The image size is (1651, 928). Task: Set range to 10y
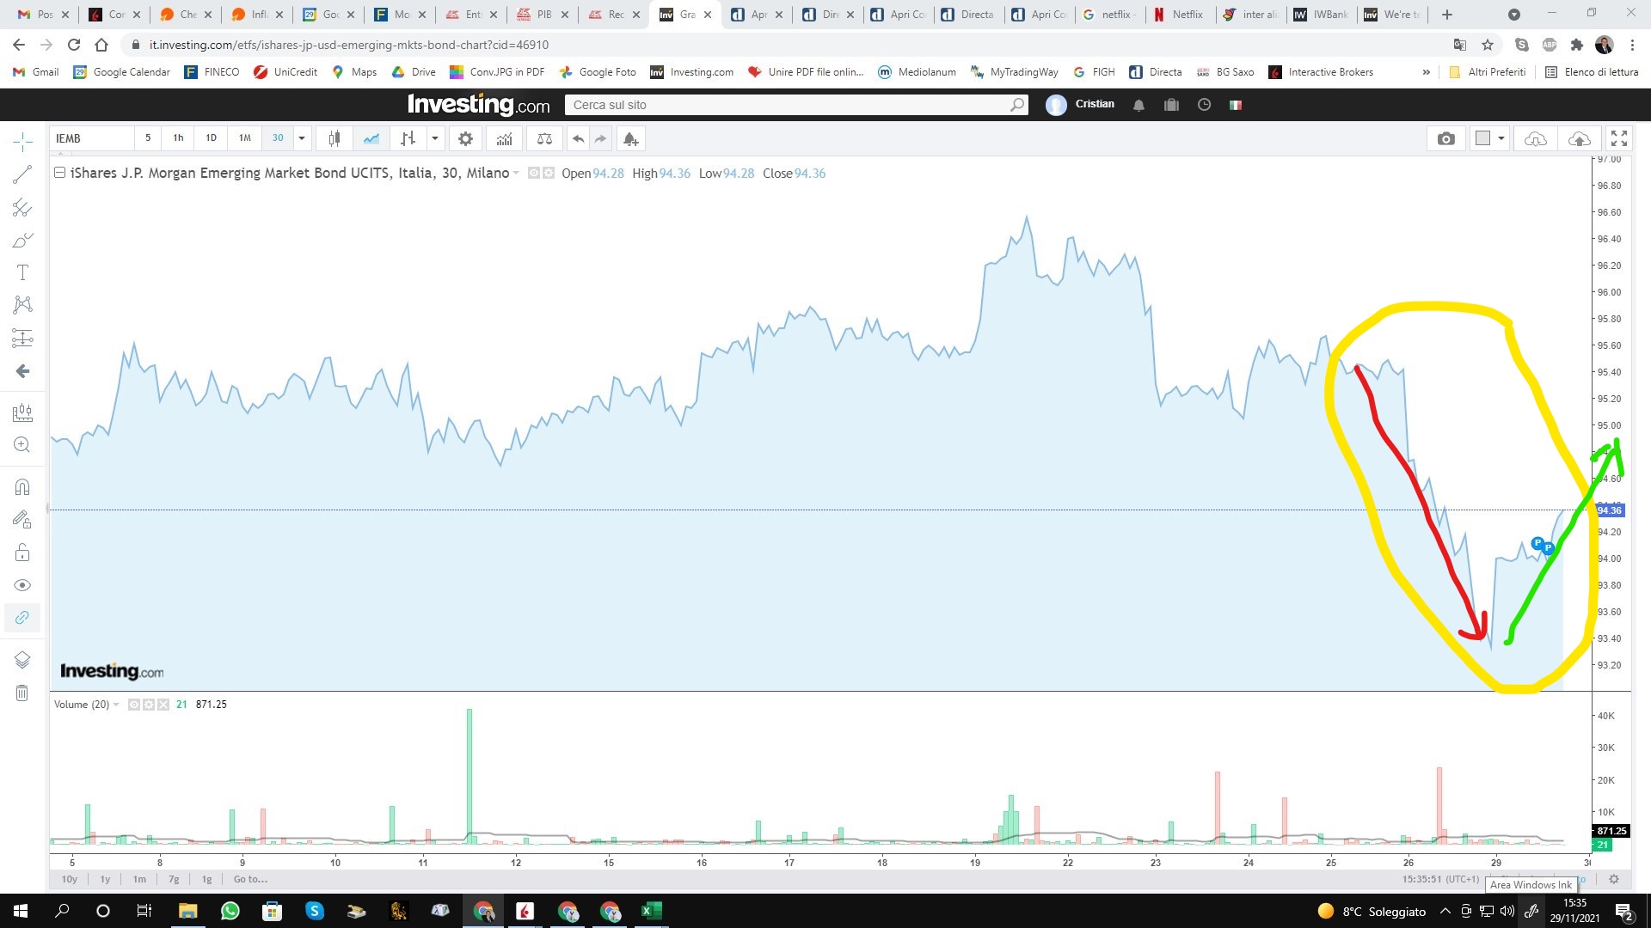(x=70, y=879)
